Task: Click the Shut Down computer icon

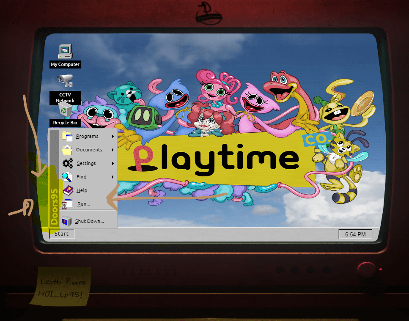Action: [x=66, y=221]
